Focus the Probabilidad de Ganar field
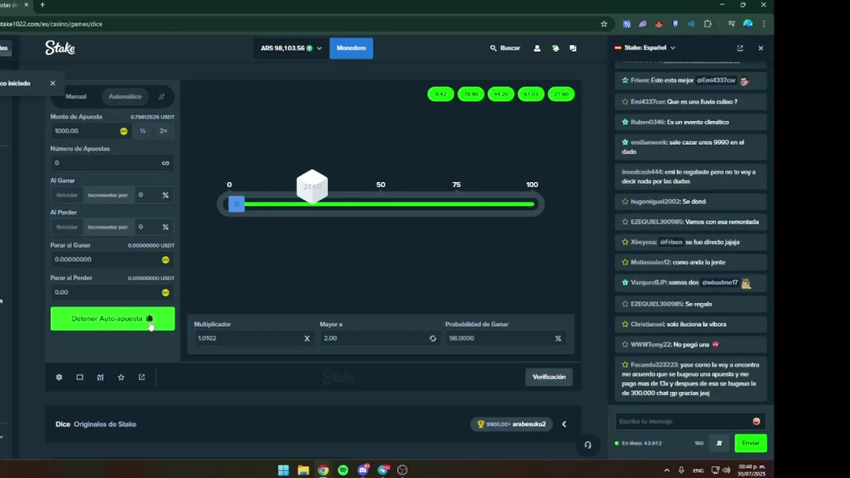This screenshot has width=850, height=478. pos(505,339)
